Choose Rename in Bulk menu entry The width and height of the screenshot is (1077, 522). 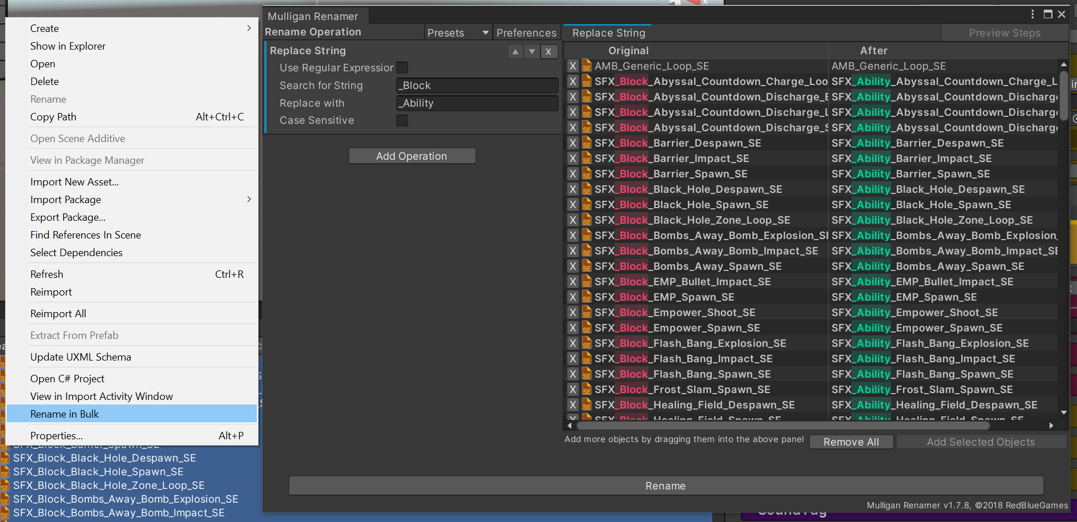[x=132, y=414]
